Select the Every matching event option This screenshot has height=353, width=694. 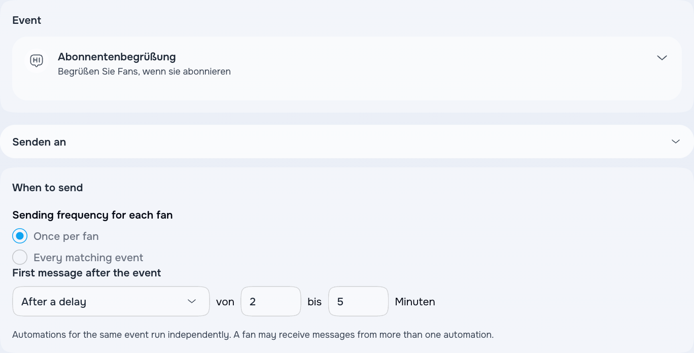click(x=20, y=258)
